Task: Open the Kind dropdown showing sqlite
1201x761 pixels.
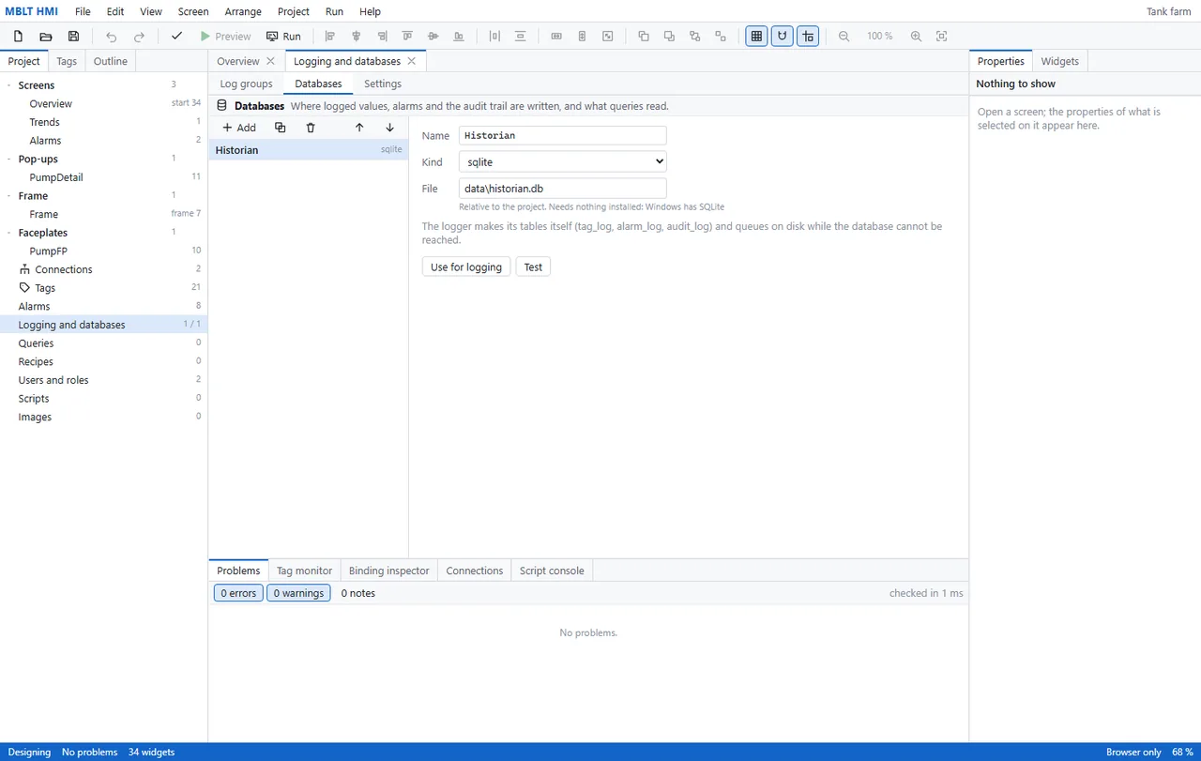Action: 563,162
